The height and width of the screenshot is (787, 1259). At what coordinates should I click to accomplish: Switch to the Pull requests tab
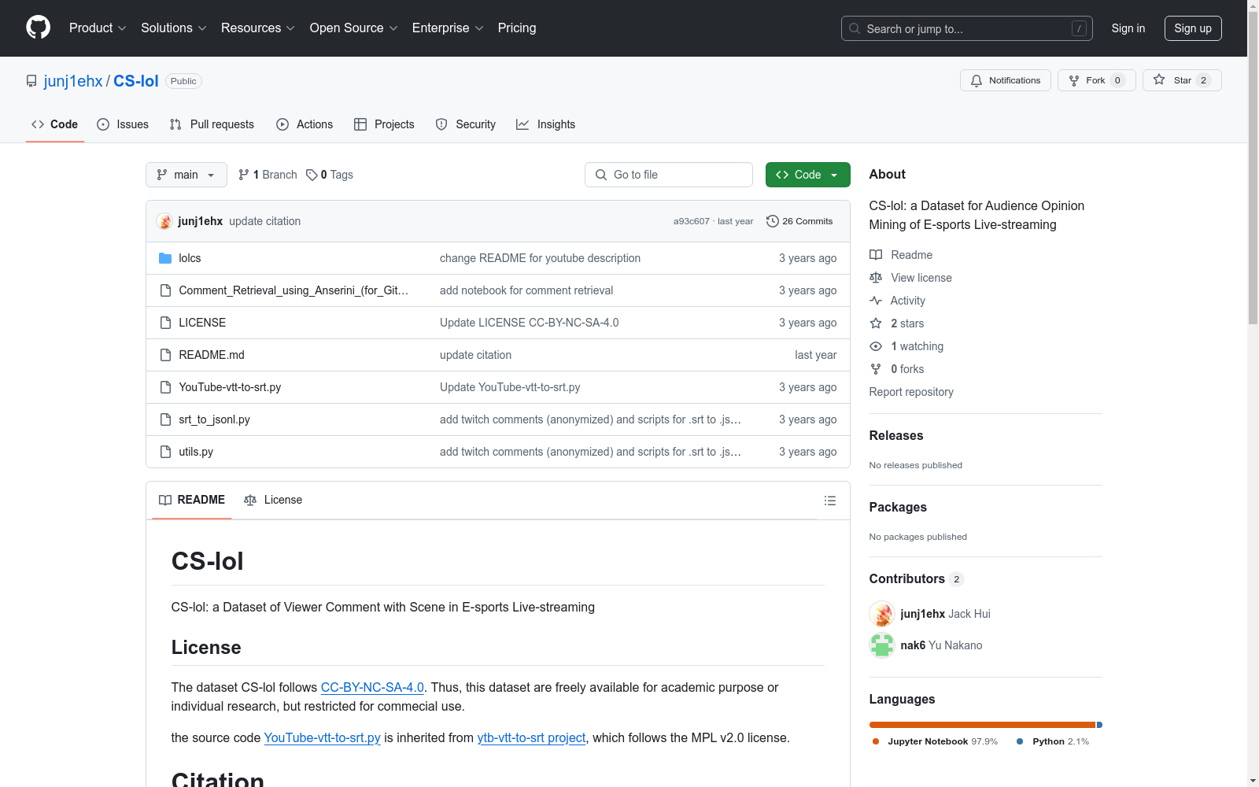click(x=212, y=124)
